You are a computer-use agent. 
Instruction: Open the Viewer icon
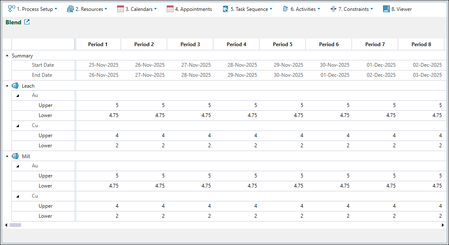[x=386, y=9]
